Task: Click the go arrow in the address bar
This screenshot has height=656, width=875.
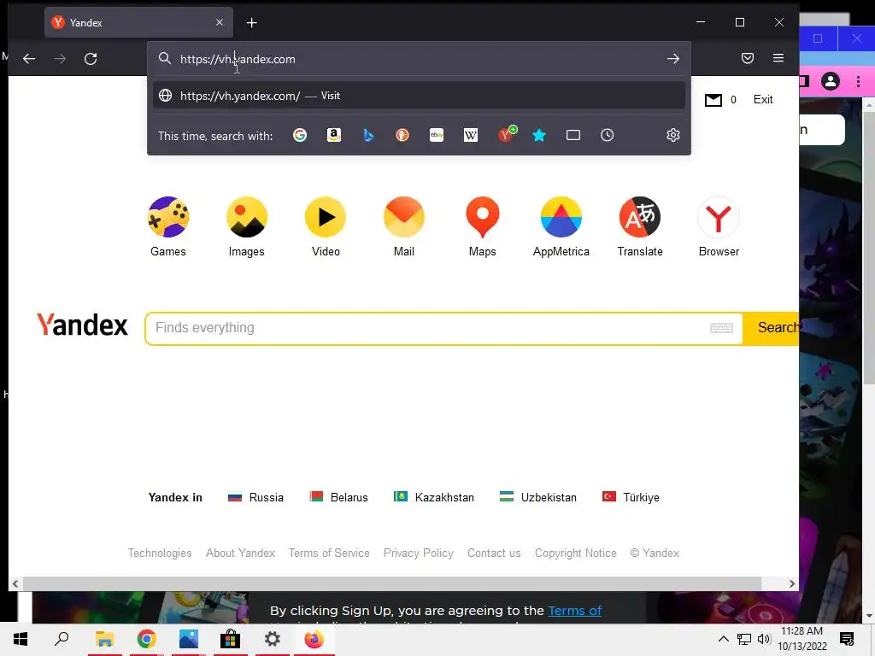Action: (673, 59)
